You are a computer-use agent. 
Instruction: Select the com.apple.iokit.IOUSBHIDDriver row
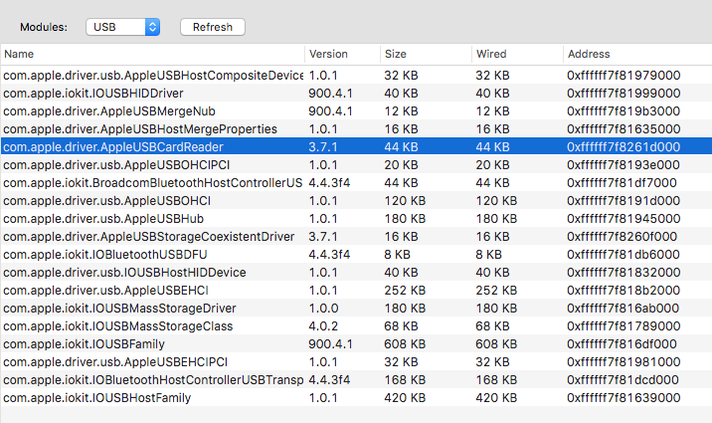356,94
